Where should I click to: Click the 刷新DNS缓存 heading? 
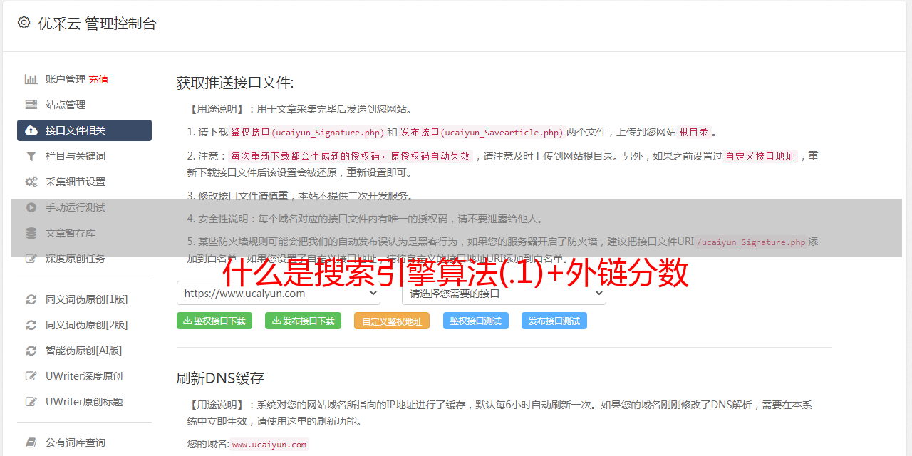coord(221,378)
